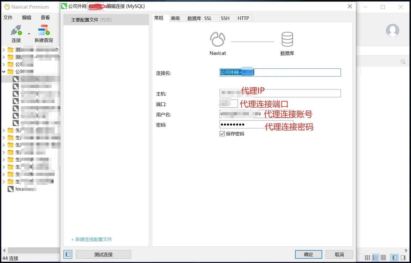The height and width of the screenshot is (263, 411).
Task: Tick the 保存密码 checkbox
Action: click(x=222, y=134)
